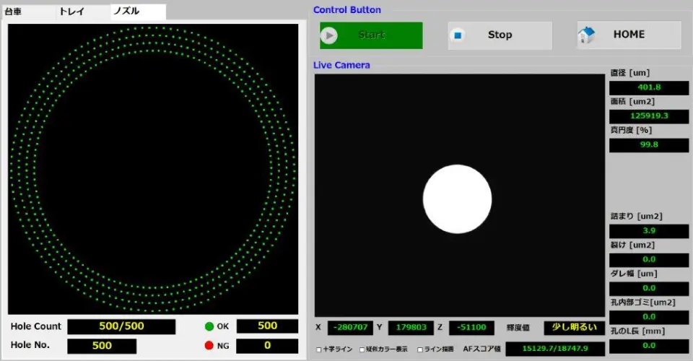Image resolution: width=693 pixels, height=361 pixels.
Task: Click the nozzle hole map display
Action: [153, 169]
